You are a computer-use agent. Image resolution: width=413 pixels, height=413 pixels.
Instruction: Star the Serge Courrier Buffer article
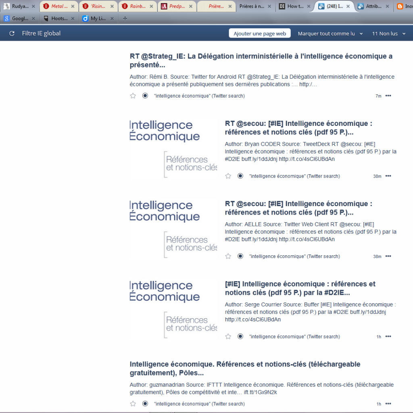point(228,336)
